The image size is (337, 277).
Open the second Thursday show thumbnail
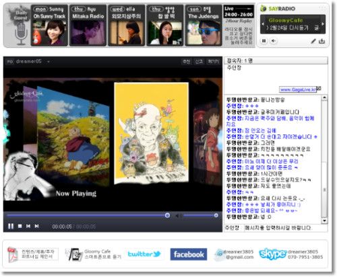tap(165, 26)
